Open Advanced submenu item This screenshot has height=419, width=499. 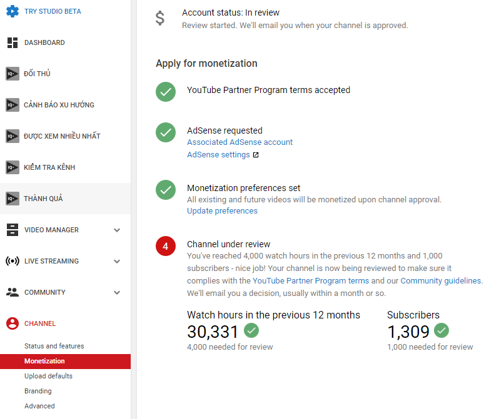[x=39, y=406]
